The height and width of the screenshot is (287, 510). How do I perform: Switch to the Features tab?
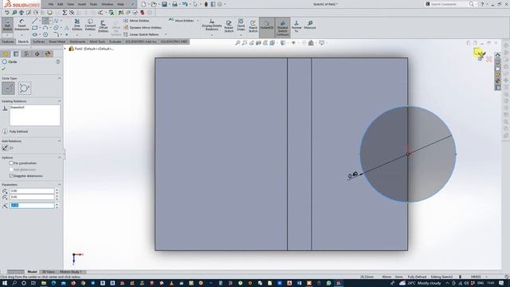(8, 41)
